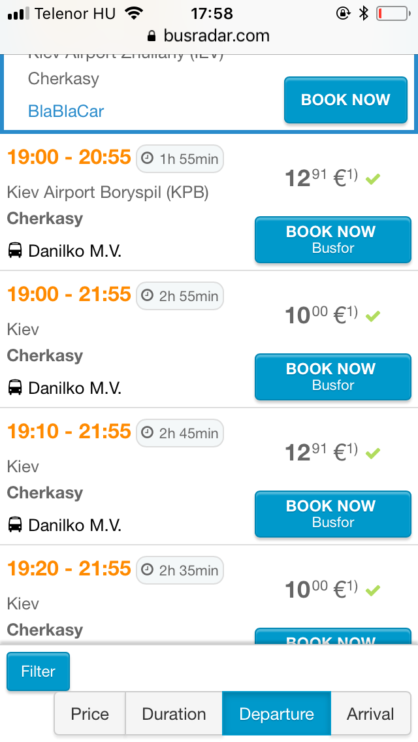418x742 pixels.
Task: Tap the clock icon in the 2h 45min badge
Action: (x=148, y=434)
